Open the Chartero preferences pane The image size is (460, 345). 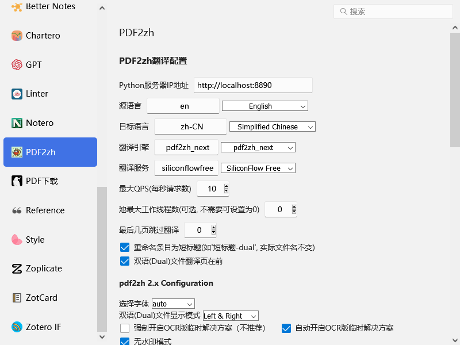coord(50,36)
